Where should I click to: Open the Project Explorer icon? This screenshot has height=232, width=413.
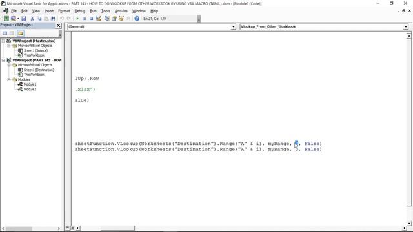[107, 19]
